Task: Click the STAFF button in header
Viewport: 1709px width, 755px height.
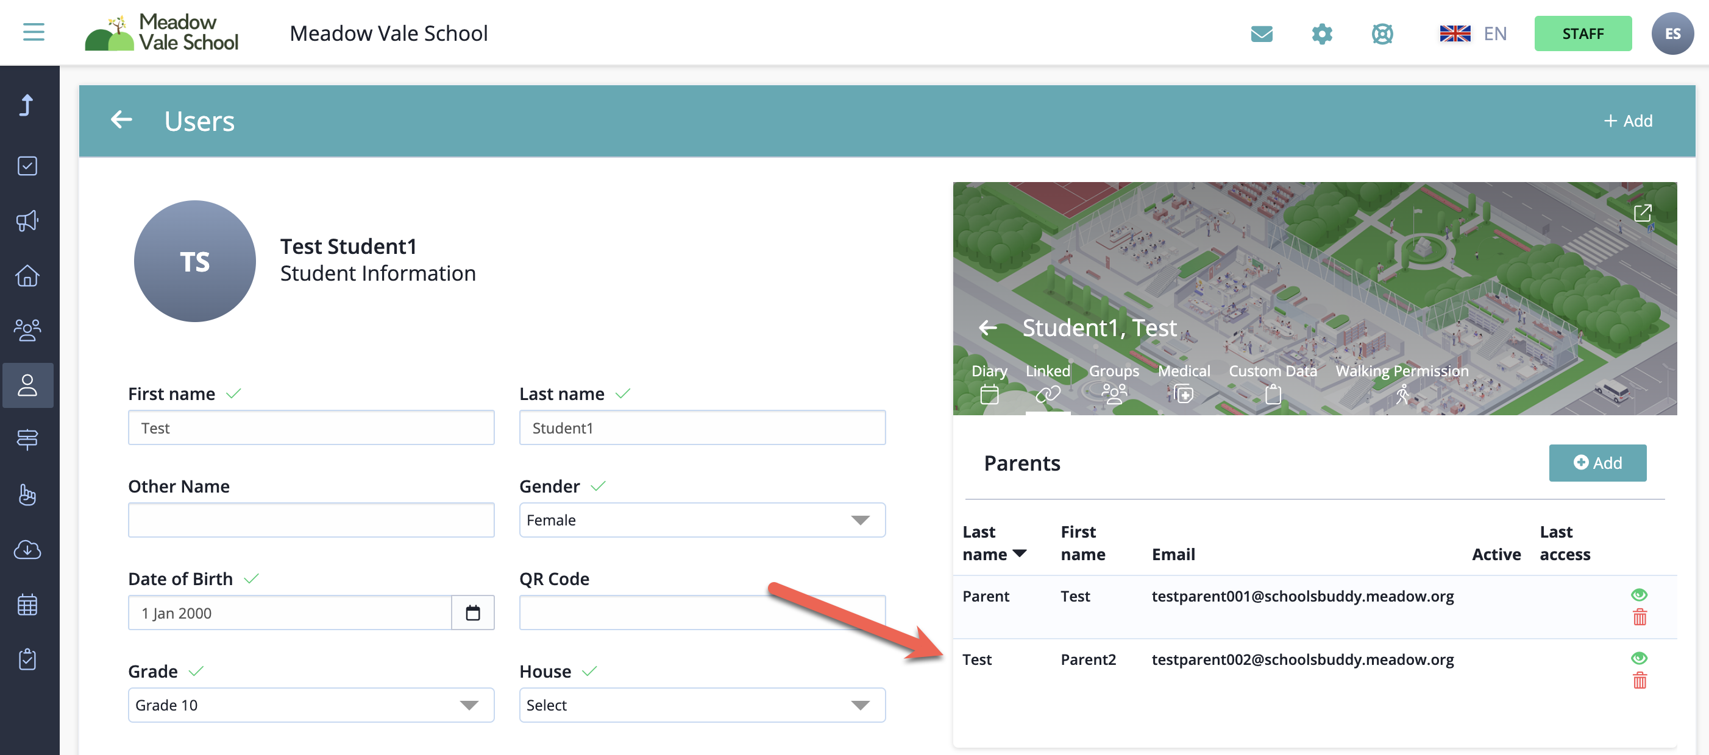Action: 1582,34
